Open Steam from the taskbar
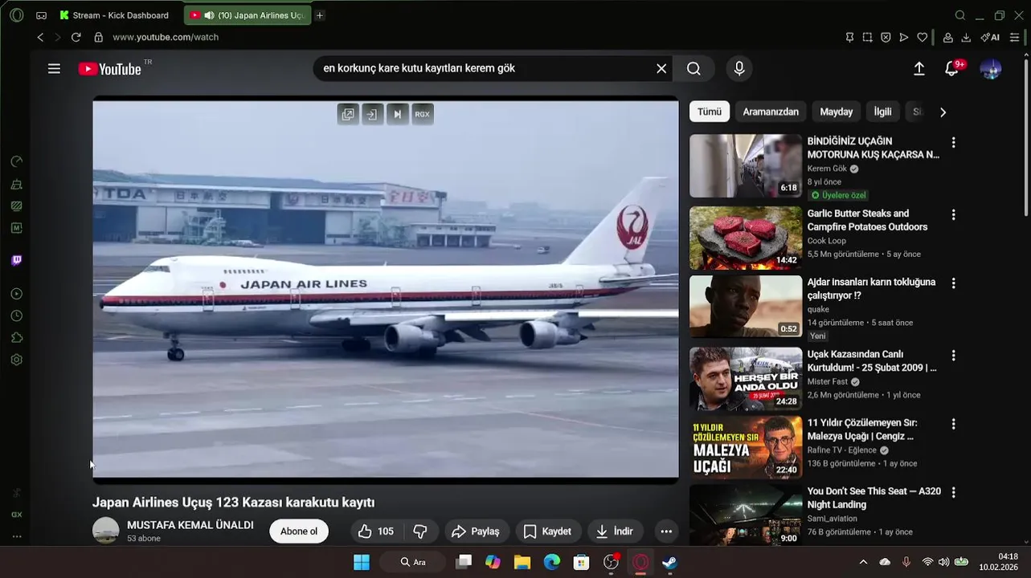This screenshot has width=1031, height=578. coord(669,562)
